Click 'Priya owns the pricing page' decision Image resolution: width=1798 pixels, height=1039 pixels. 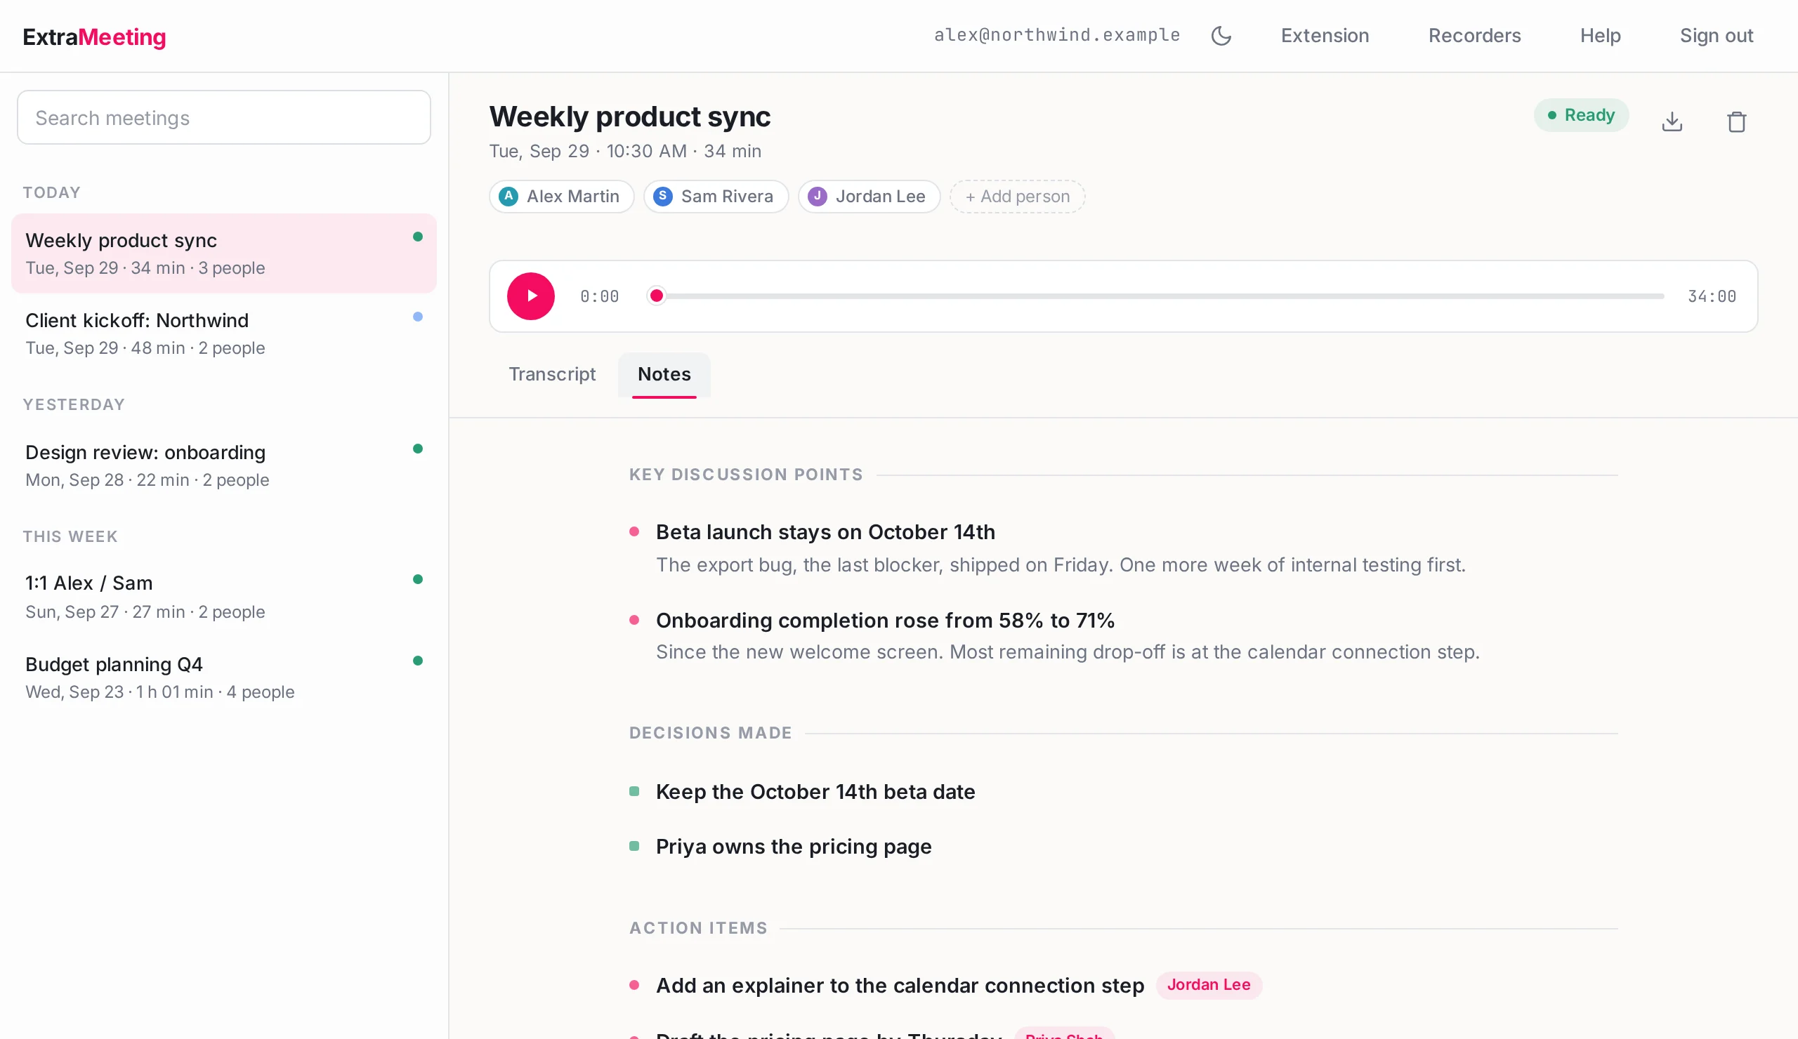coord(794,847)
